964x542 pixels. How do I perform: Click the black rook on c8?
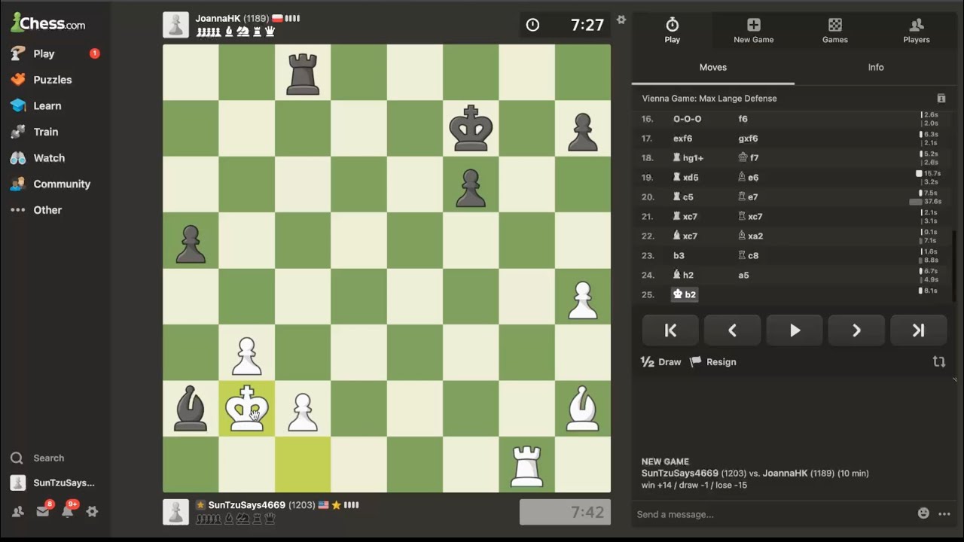303,72
